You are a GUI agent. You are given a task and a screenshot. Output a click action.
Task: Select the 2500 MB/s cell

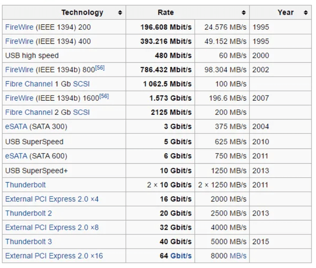click(x=222, y=213)
